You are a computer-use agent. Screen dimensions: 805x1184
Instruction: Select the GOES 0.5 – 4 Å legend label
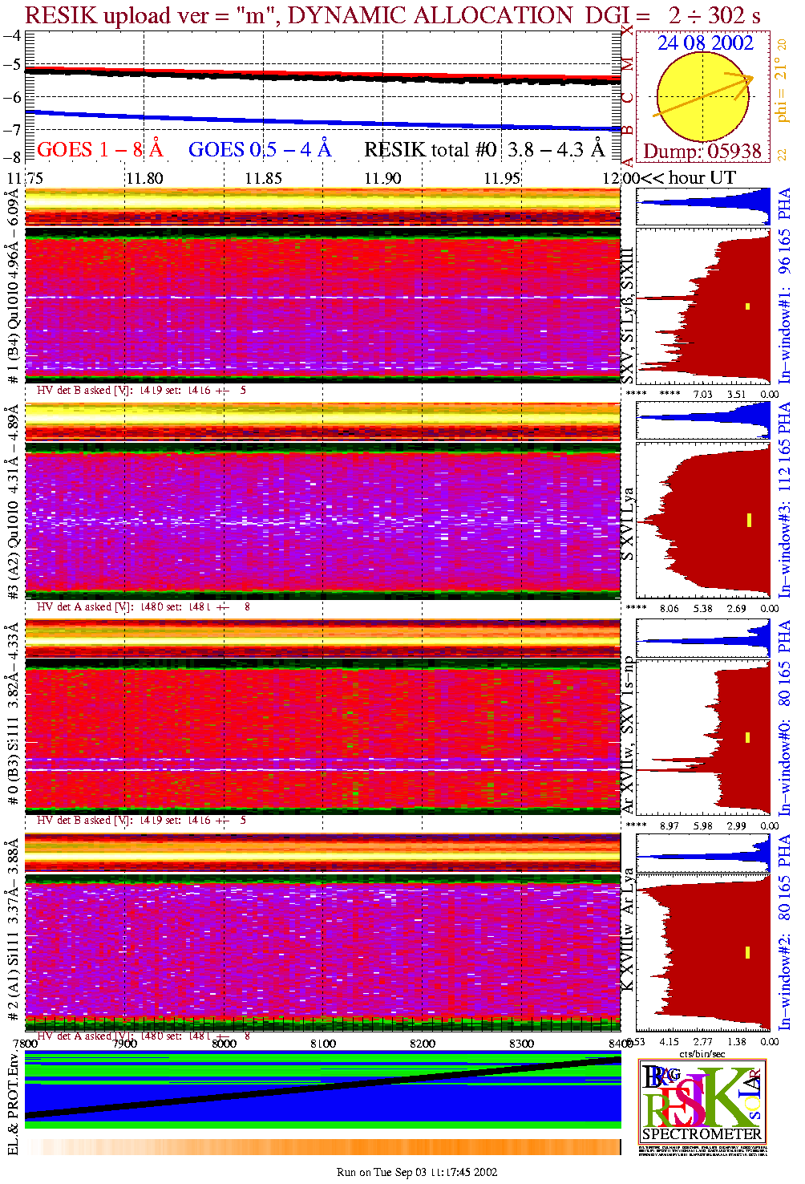(259, 150)
